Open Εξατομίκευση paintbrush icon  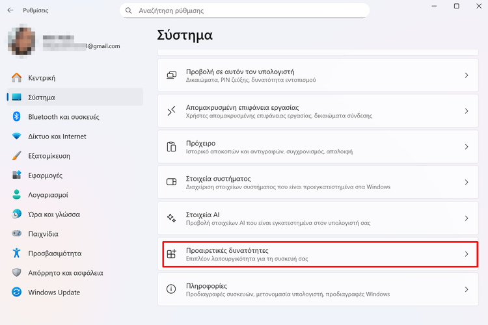(x=17, y=156)
